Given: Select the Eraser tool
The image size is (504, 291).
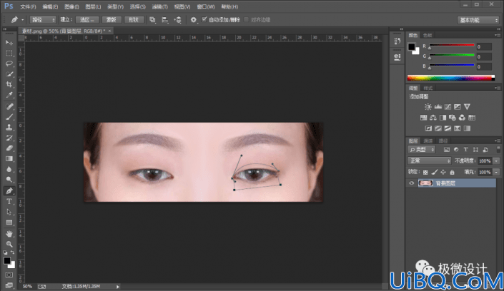Looking at the screenshot, I should click(9, 148).
